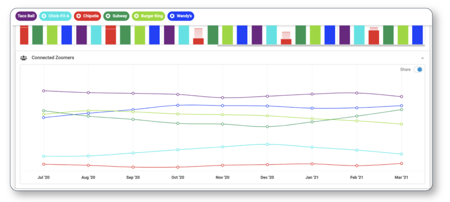Select cyan Chick-Fil-A point at Jul '20
This screenshot has height=202, width=450.
[x=44, y=156]
